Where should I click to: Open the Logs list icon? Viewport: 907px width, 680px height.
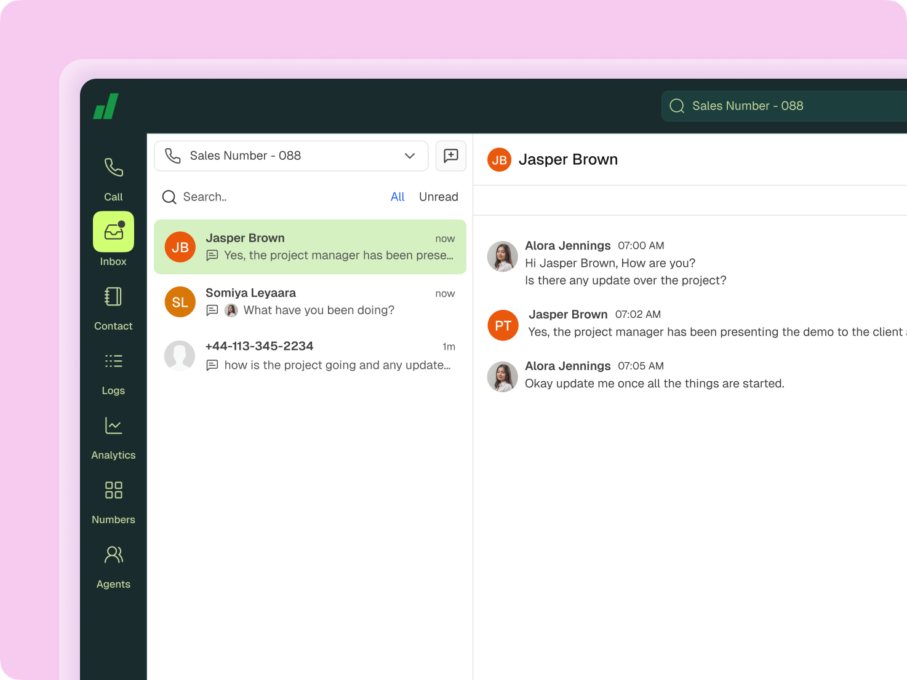[x=113, y=361]
